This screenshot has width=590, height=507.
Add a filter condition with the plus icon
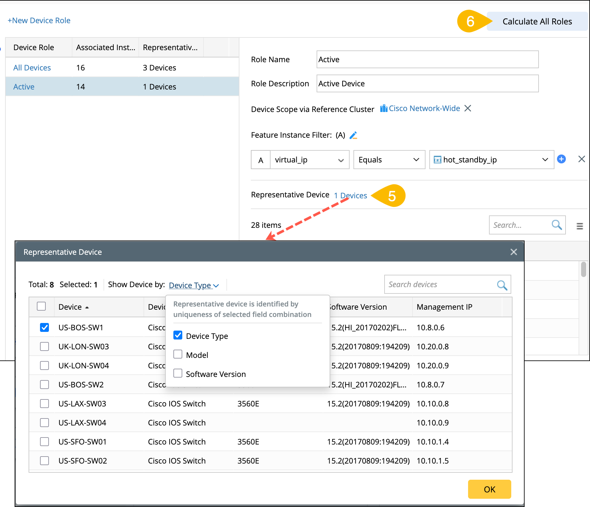(x=561, y=159)
